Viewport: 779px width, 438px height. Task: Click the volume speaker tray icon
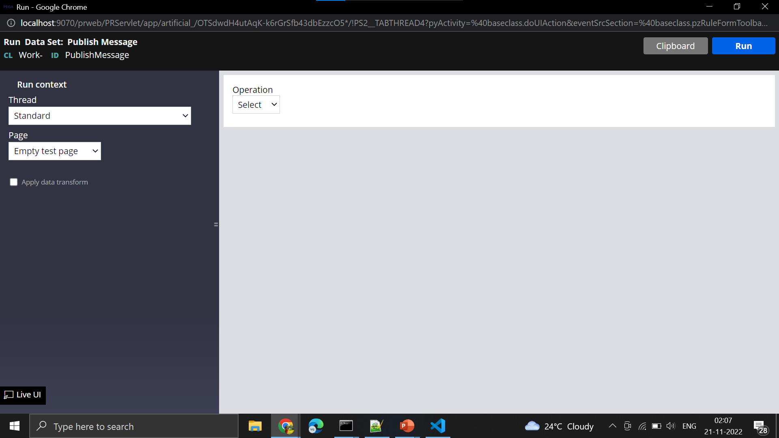[x=670, y=426]
